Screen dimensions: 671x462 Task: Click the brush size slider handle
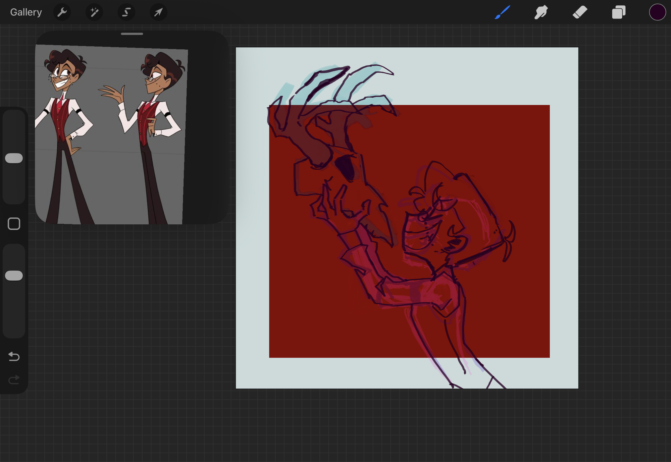click(x=14, y=158)
